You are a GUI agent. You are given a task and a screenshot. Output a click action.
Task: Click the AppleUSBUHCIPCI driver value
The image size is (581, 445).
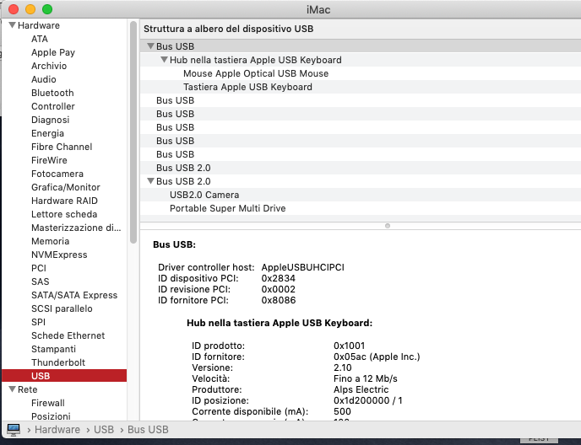pyautogui.click(x=302, y=267)
